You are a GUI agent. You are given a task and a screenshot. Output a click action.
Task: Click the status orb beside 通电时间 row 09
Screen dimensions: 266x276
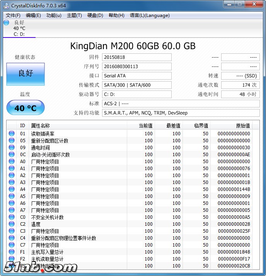(12, 148)
